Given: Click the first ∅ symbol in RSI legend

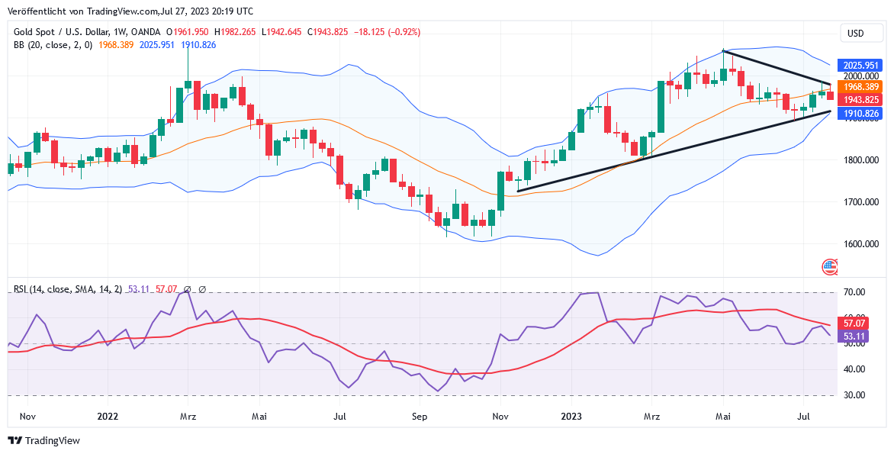Looking at the screenshot, I should click(187, 289).
